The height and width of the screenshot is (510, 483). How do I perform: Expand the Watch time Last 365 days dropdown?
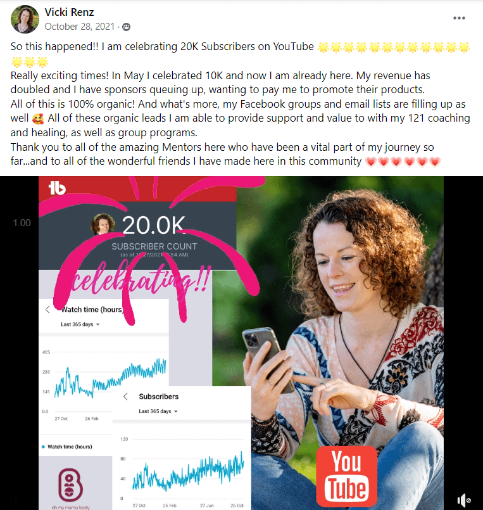(x=80, y=324)
